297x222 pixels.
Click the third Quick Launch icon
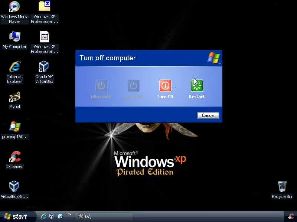coord(60,216)
